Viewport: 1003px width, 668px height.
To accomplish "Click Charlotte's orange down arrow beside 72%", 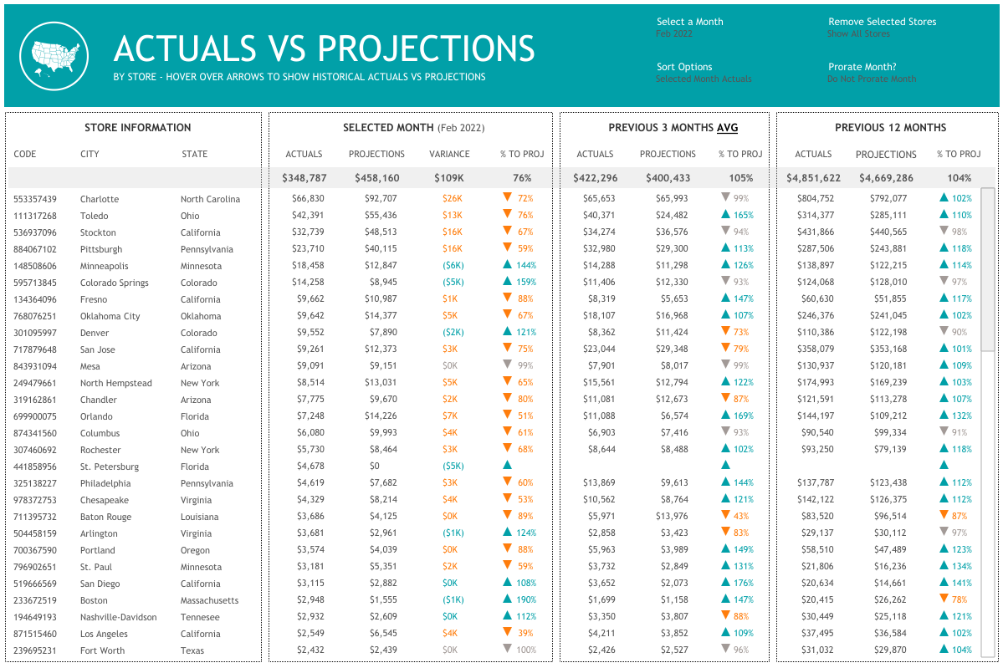I will pos(507,197).
